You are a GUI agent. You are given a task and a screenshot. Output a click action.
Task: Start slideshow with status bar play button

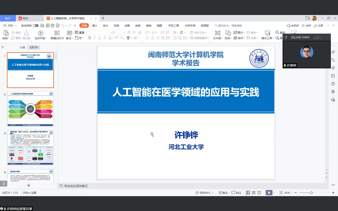pos(269,193)
